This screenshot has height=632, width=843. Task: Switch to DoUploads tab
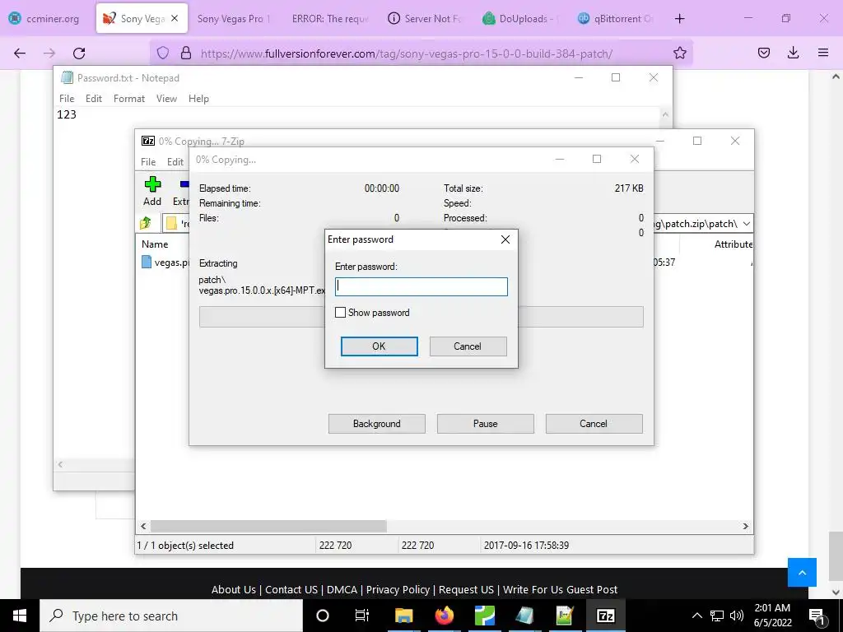pyautogui.click(x=520, y=18)
